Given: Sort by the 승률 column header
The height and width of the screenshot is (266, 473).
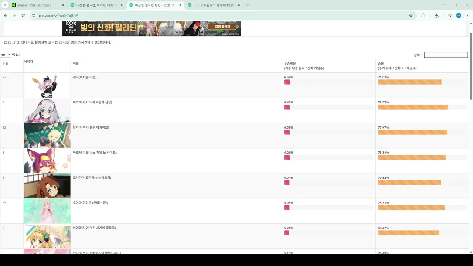Looking at the screenshot, I should pyautogui.click(x=422, y=66).
